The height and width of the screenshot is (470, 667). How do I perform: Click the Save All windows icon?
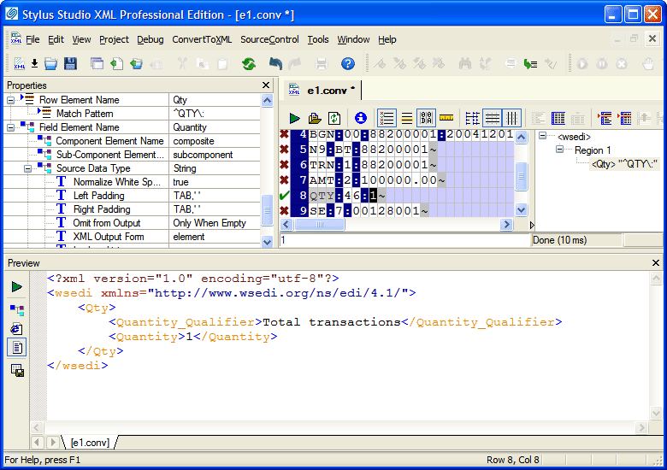pyautogui.click(x=97, y=64)
